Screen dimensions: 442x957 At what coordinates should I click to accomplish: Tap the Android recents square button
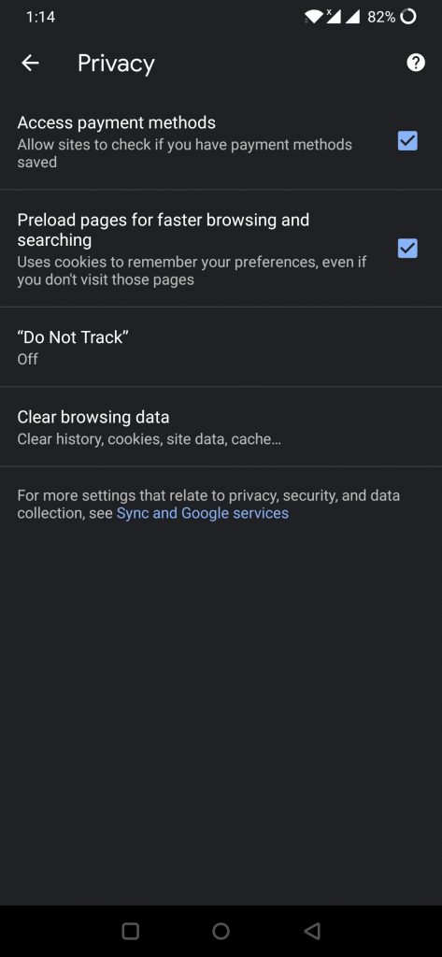click(131, 931)
